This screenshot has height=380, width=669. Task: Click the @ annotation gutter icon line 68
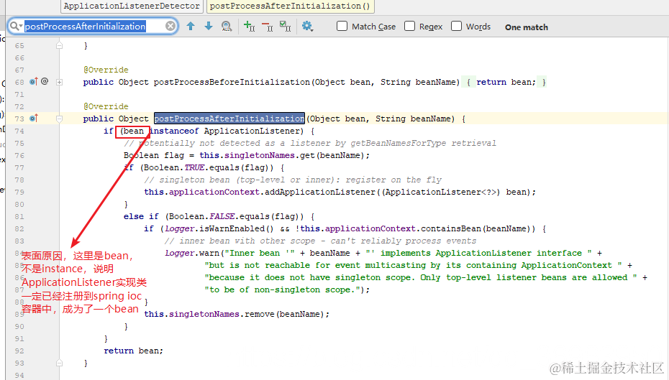[45, 81]
